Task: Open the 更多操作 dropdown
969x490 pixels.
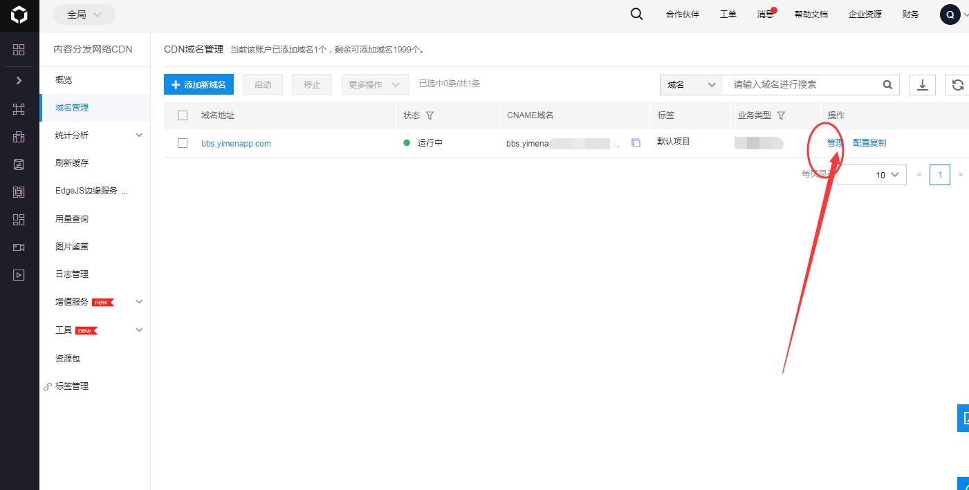Action: pos(375,84)
